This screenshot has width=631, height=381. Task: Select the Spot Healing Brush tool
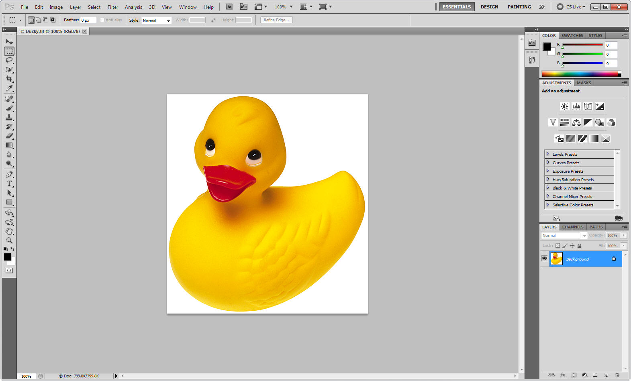click(x=9, y=99)
